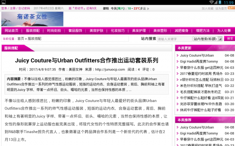Image resolution: width=235 pixels, height=146 pixels.
Task: Select 美体塑形 in the menu
Action: (x=160, y=31)
